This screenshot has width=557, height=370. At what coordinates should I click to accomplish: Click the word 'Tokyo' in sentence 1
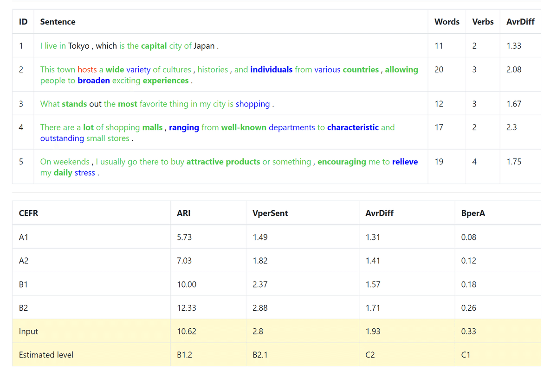pos(79,46)
